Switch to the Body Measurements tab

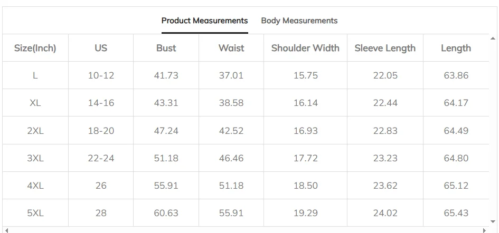tap(299, 21)
